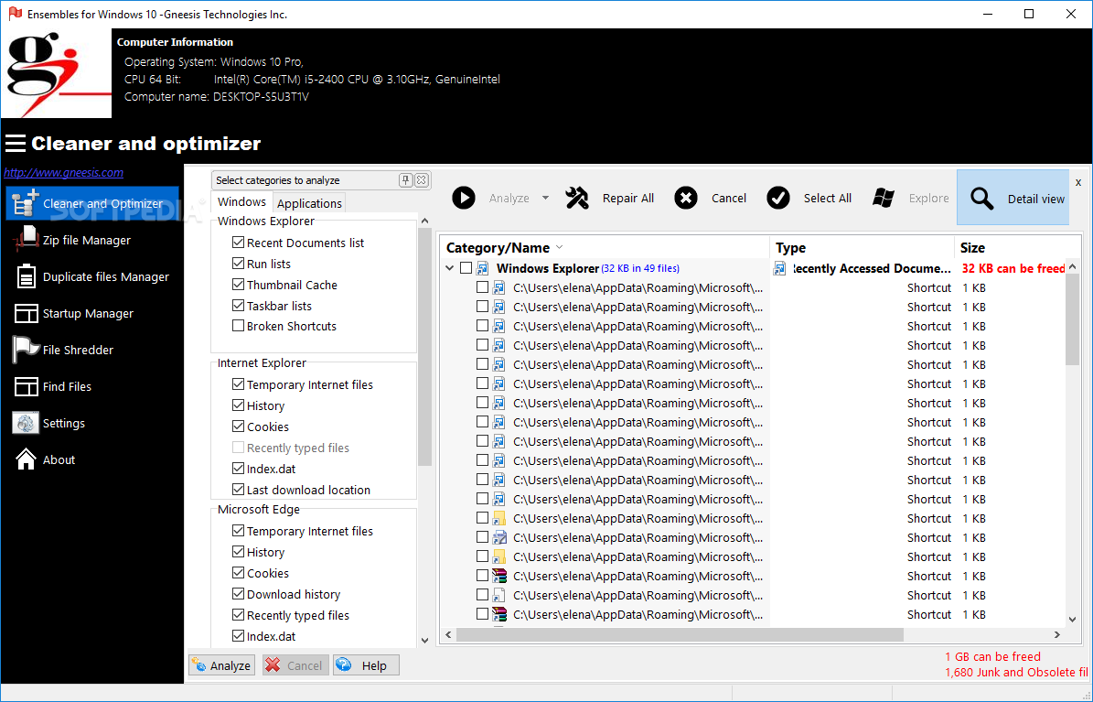Click the results horizontal scrollbar thumb
Screen dimensions: 1093x702
point(680,634)
